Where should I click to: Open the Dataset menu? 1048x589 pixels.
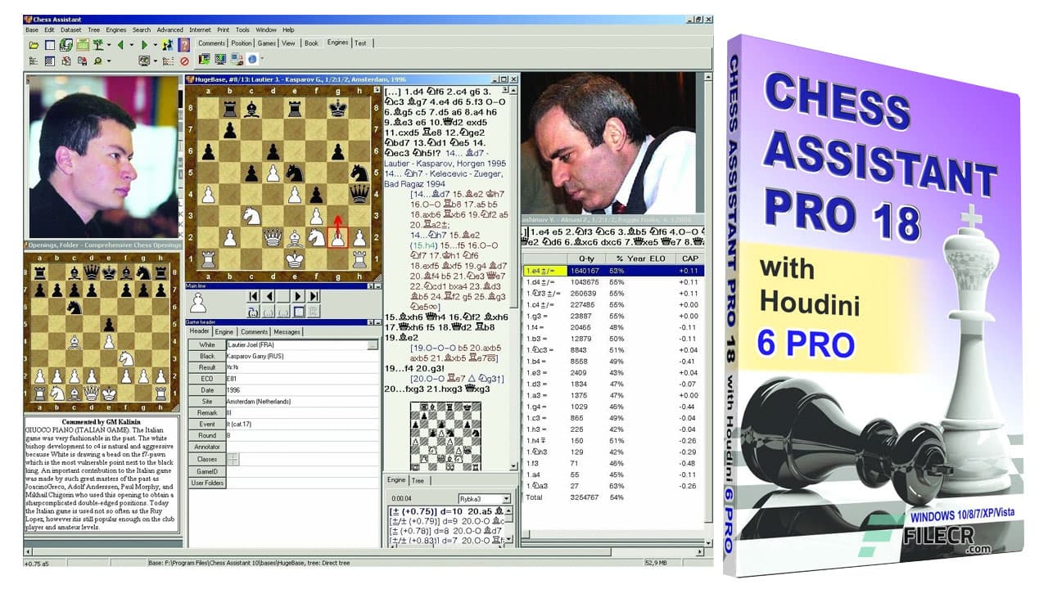(70, 29)
